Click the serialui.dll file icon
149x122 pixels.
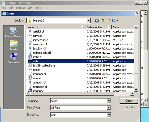pyautogui.click(x=30, y=31)
